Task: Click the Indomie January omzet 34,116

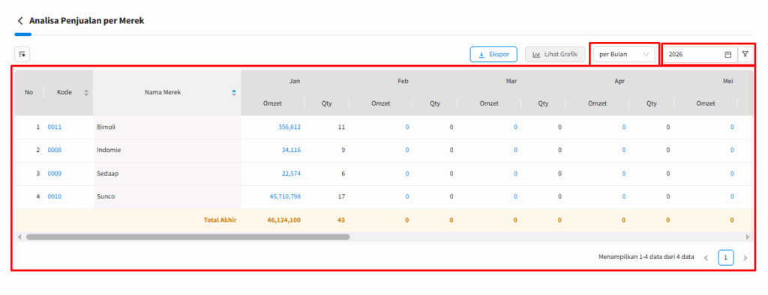Action: 291,150
